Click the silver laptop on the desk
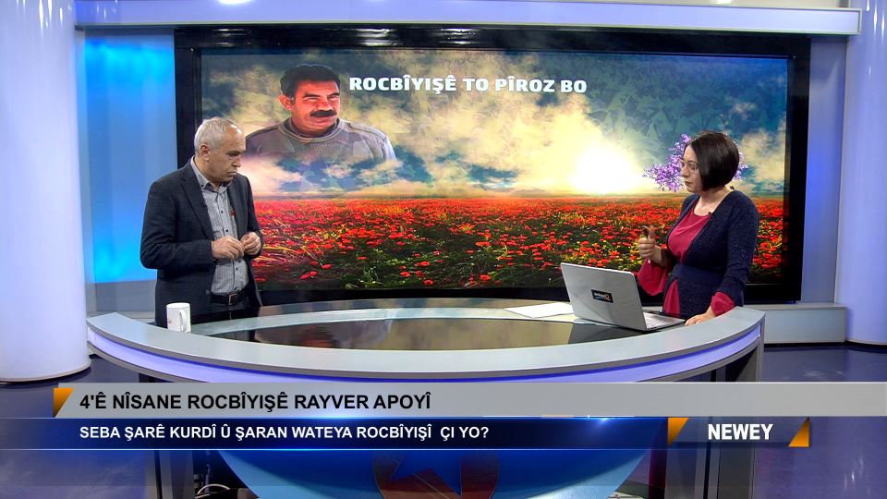Screen dimensions: 887x499 pyautogui.click(x=621, y=297)
